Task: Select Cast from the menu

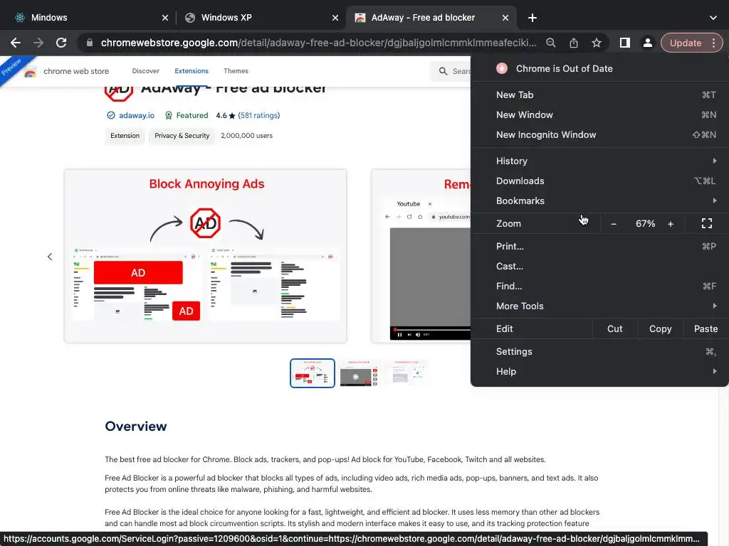Action: point(599,267)
